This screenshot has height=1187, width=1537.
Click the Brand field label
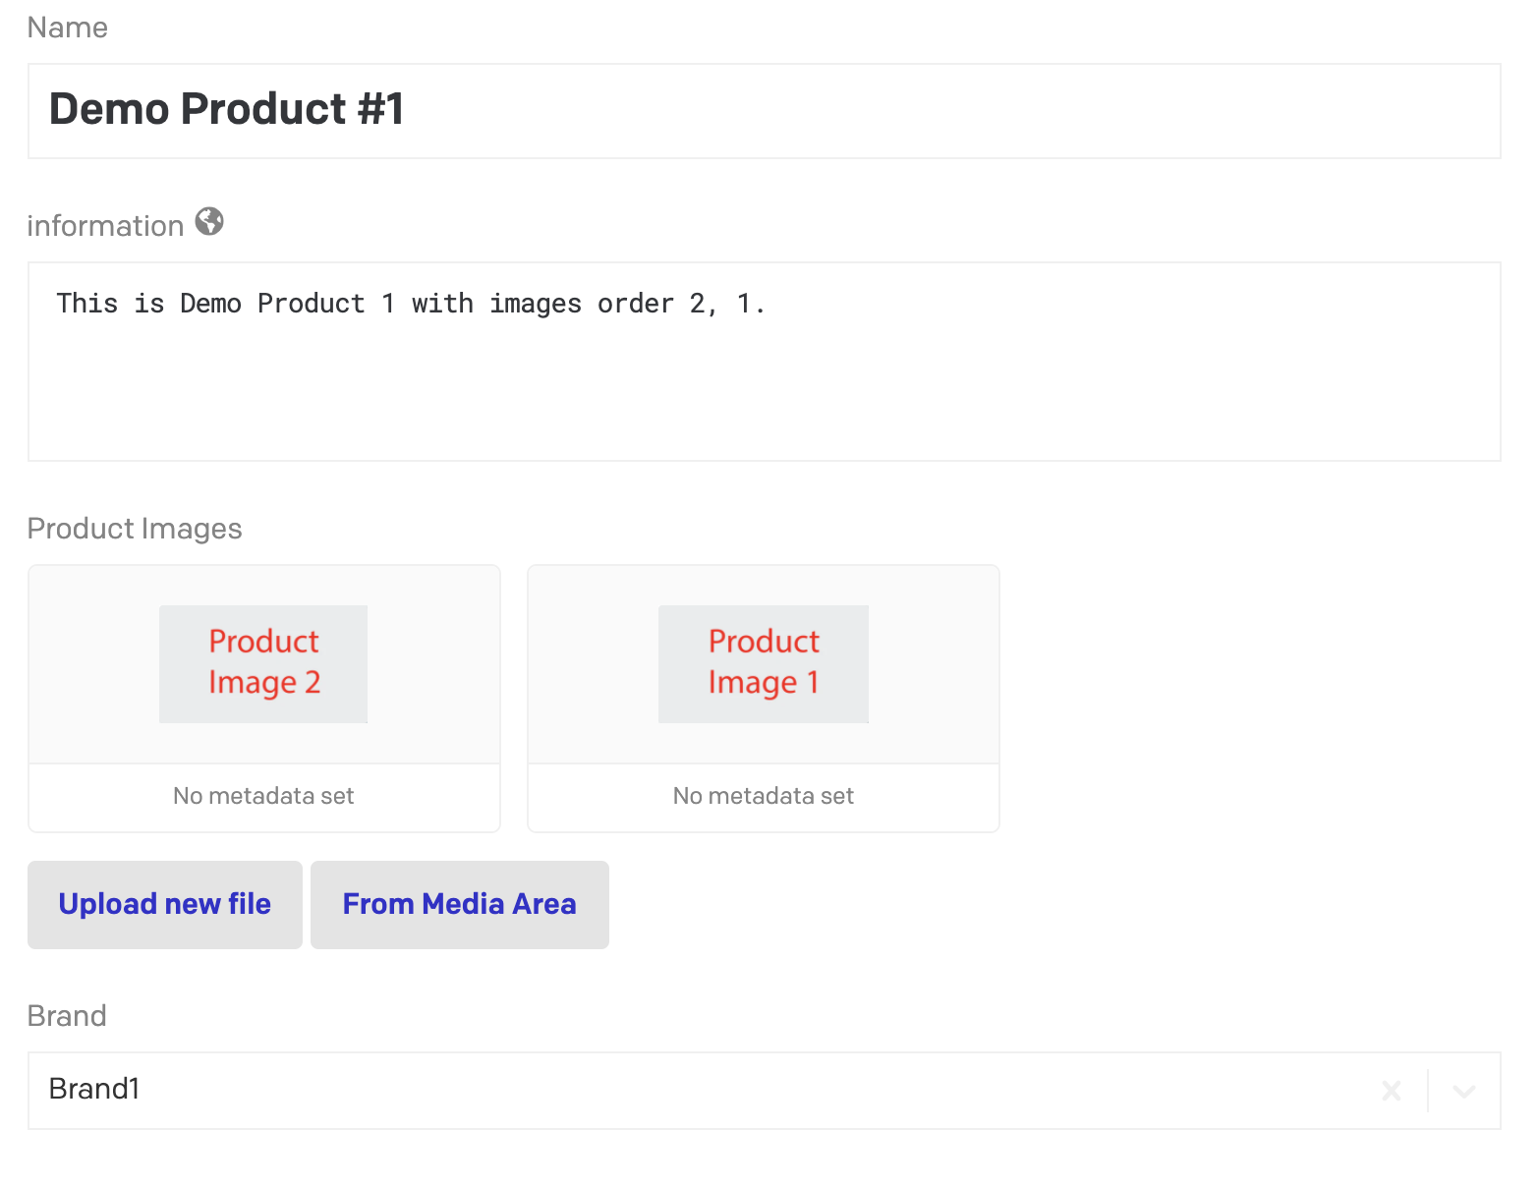[67, 1016]
